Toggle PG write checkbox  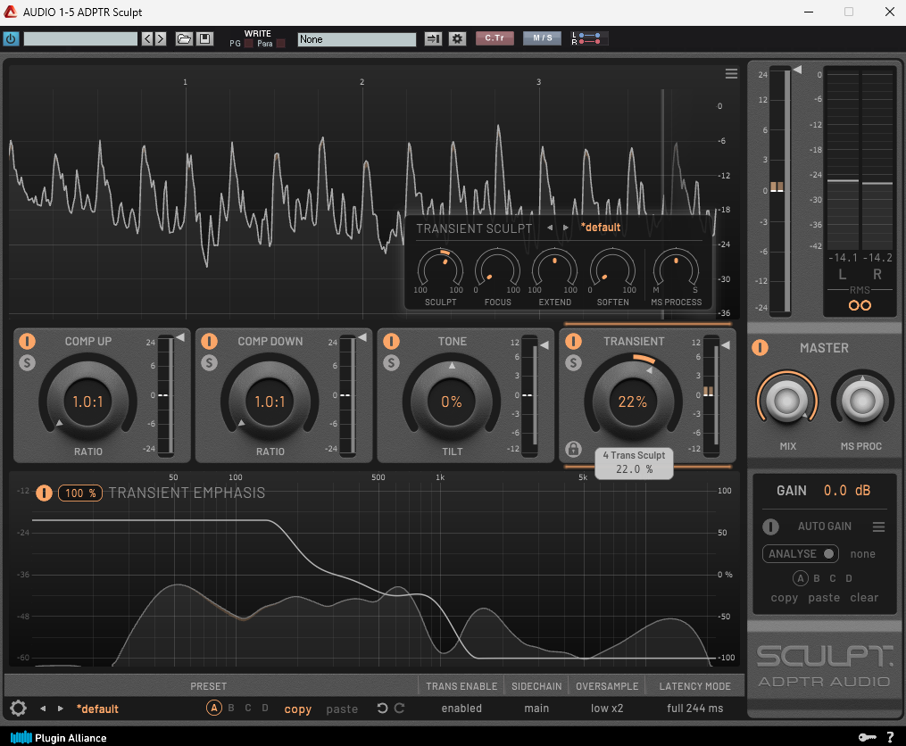(x=248, y=44)
